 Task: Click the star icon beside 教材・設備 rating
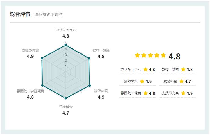click(x=183, y=69)
